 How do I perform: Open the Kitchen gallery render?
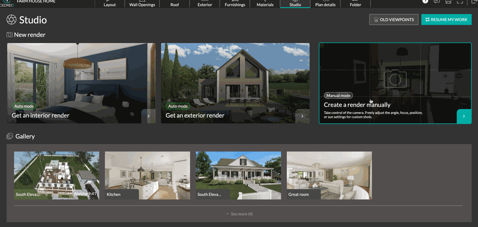click(x=147, y=175)
